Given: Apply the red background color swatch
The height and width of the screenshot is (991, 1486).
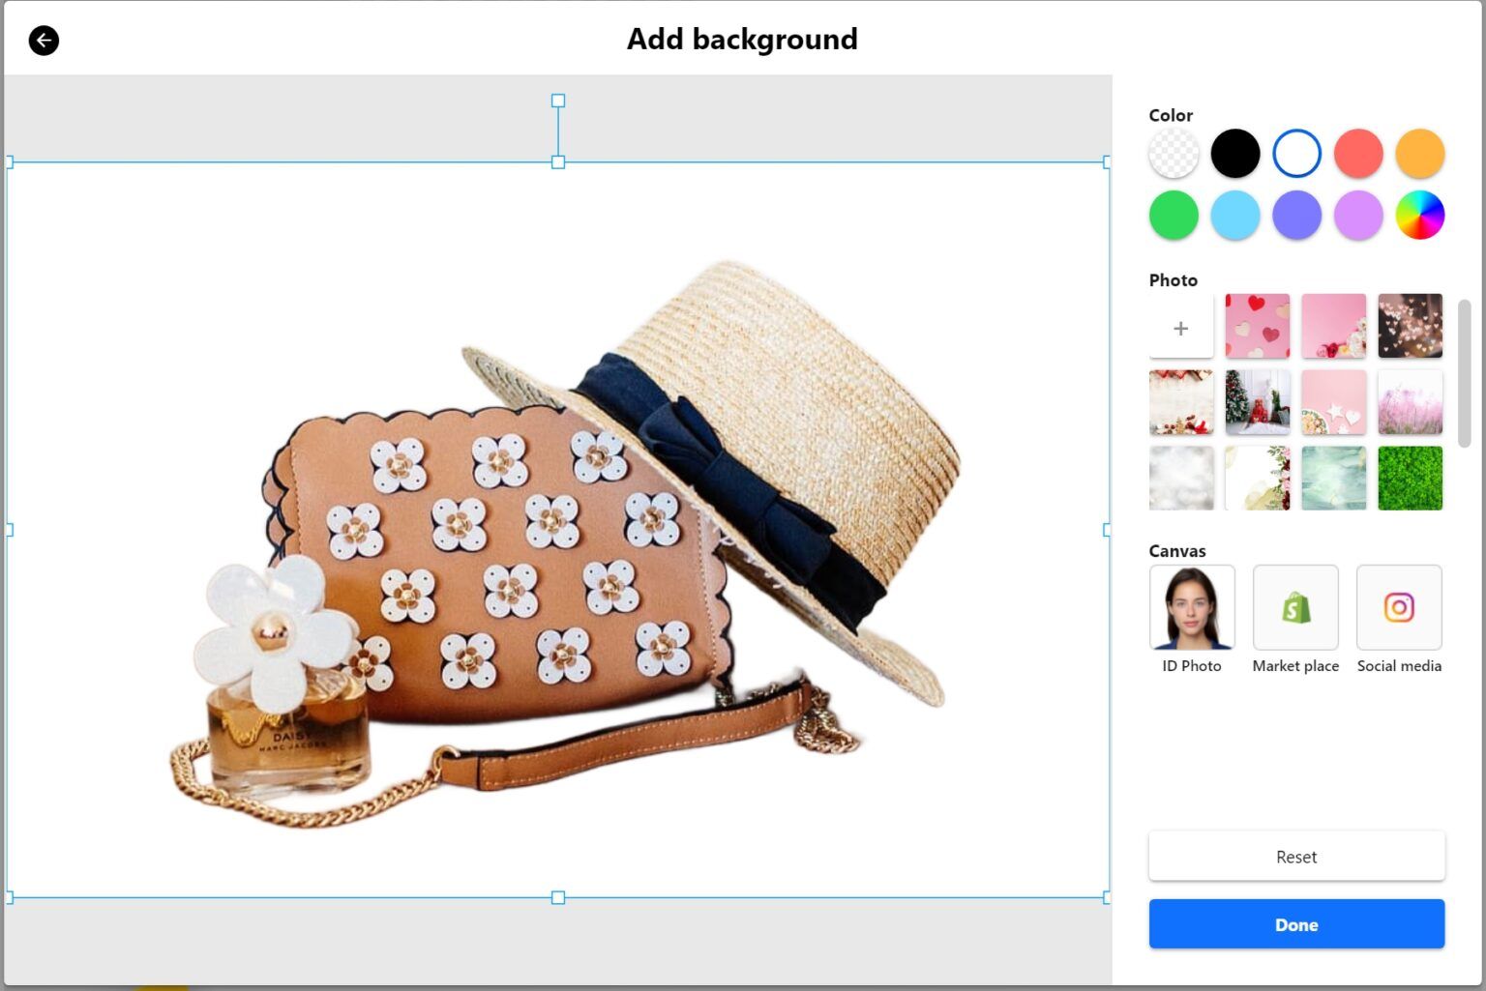Looking at the screenshot, I should coord(1358,153).
